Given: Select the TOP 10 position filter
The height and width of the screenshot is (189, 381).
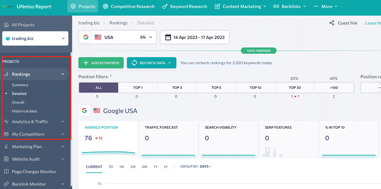Looking at the screenshot, I should [x=255, y=88].
